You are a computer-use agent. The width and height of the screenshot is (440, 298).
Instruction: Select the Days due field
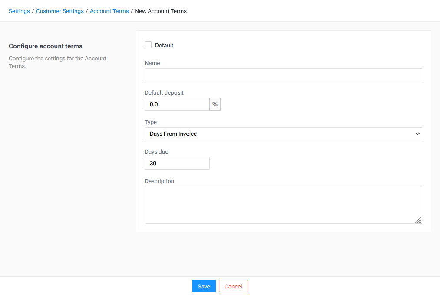pos(177,163)
